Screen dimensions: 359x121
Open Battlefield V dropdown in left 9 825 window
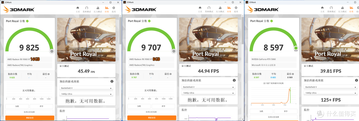coord(86,88)
